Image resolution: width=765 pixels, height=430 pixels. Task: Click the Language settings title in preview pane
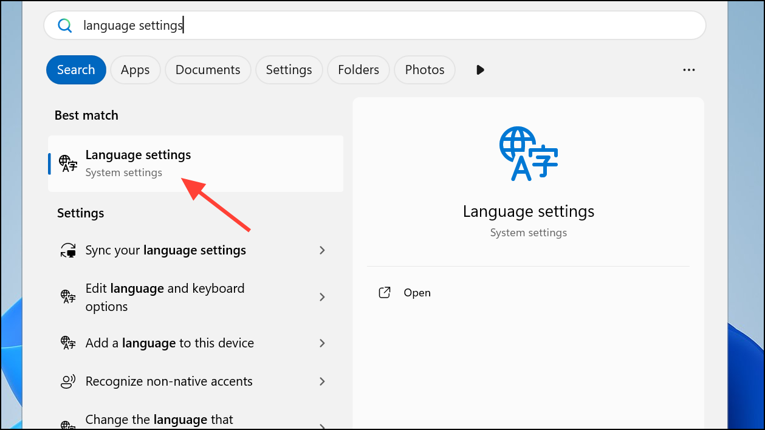[x=529, y=211]
